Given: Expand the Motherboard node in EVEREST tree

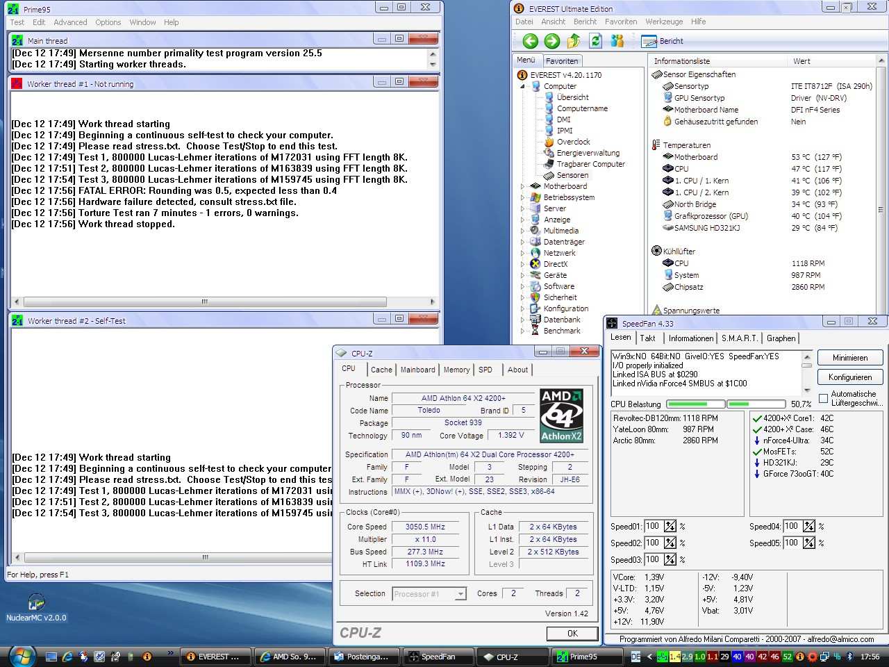Looking at the screenshot, I should click(522, 186).
